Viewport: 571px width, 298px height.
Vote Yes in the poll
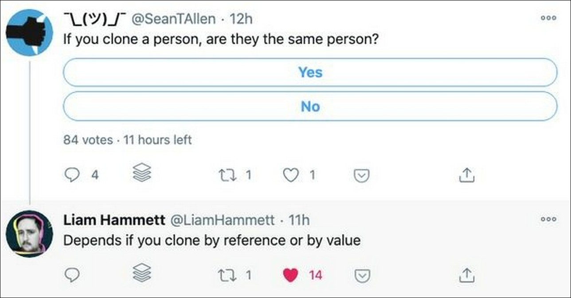click(x=310, y=72)
